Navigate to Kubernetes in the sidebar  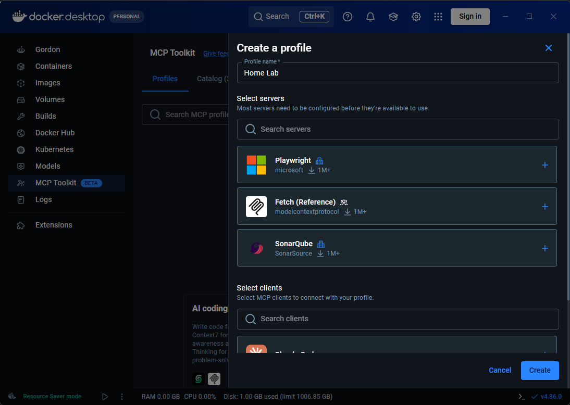pyautogui.click(x=67, y=149)
